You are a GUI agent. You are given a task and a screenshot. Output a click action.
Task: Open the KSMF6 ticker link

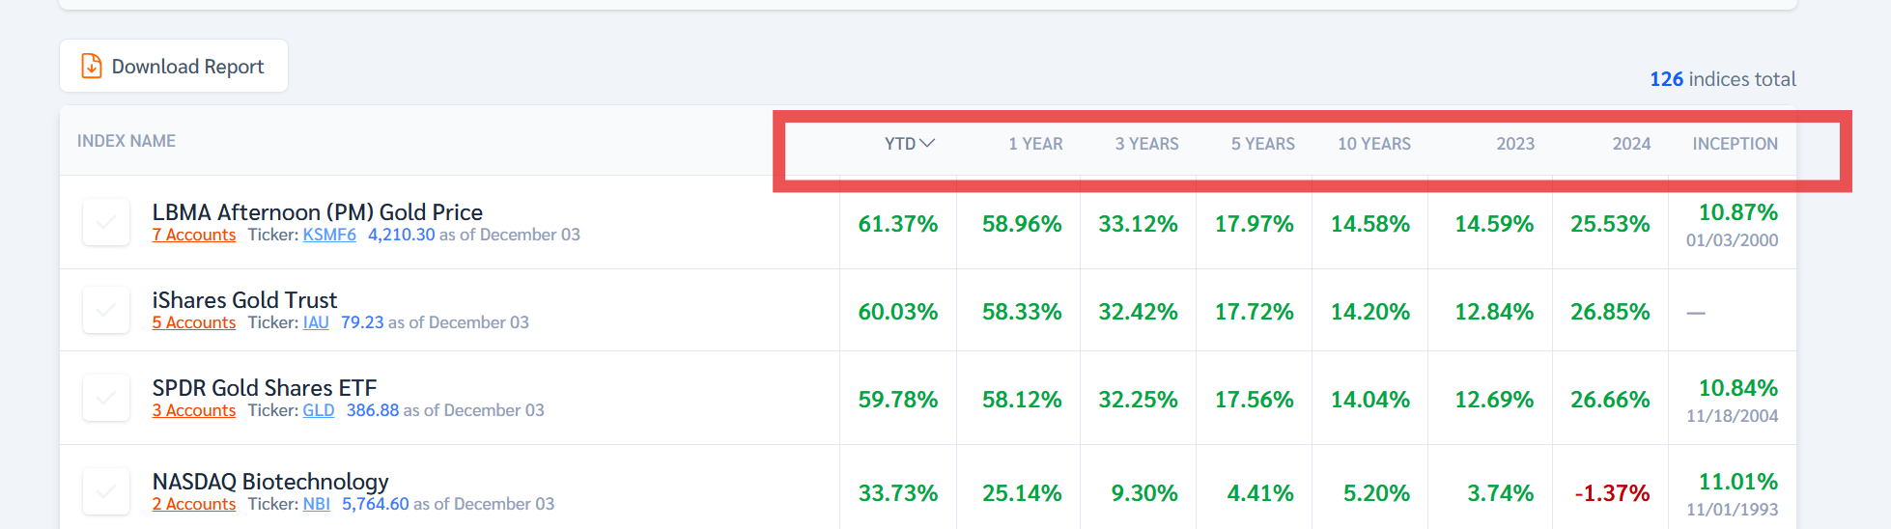(x=329, y=235)
